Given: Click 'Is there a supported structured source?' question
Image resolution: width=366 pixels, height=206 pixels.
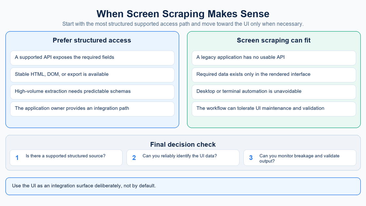Looking at the screenshot, I should [65, 156].
